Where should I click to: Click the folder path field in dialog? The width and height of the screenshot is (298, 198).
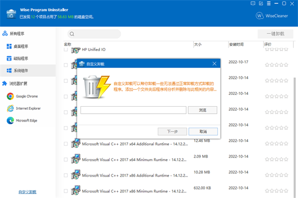(133, 110)
